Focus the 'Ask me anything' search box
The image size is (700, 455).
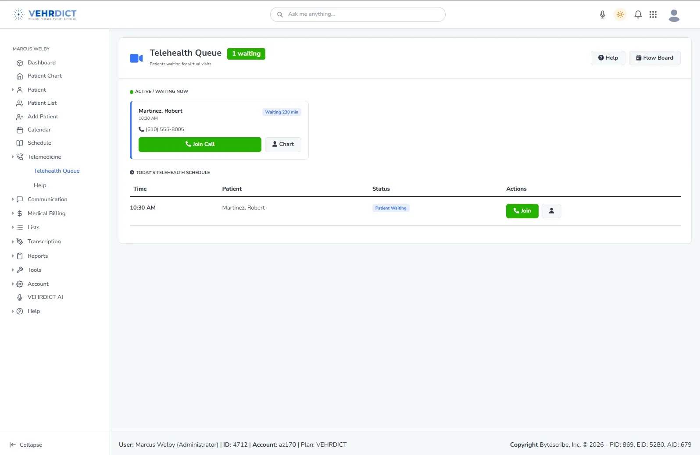tap(358, 14)
